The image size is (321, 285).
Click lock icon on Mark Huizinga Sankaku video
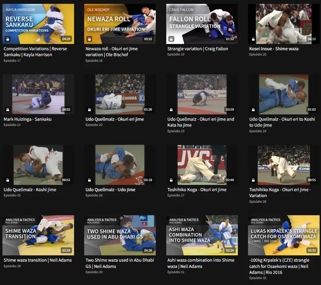coord(8,110)
